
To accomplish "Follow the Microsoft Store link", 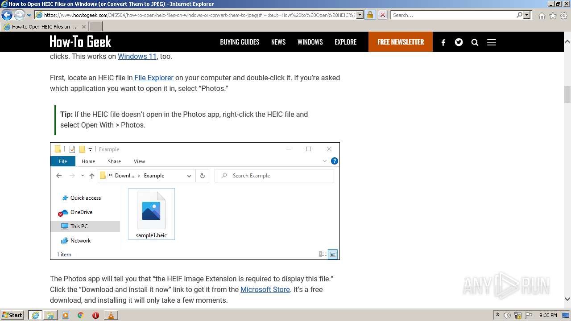I will [x=265, y=289].
